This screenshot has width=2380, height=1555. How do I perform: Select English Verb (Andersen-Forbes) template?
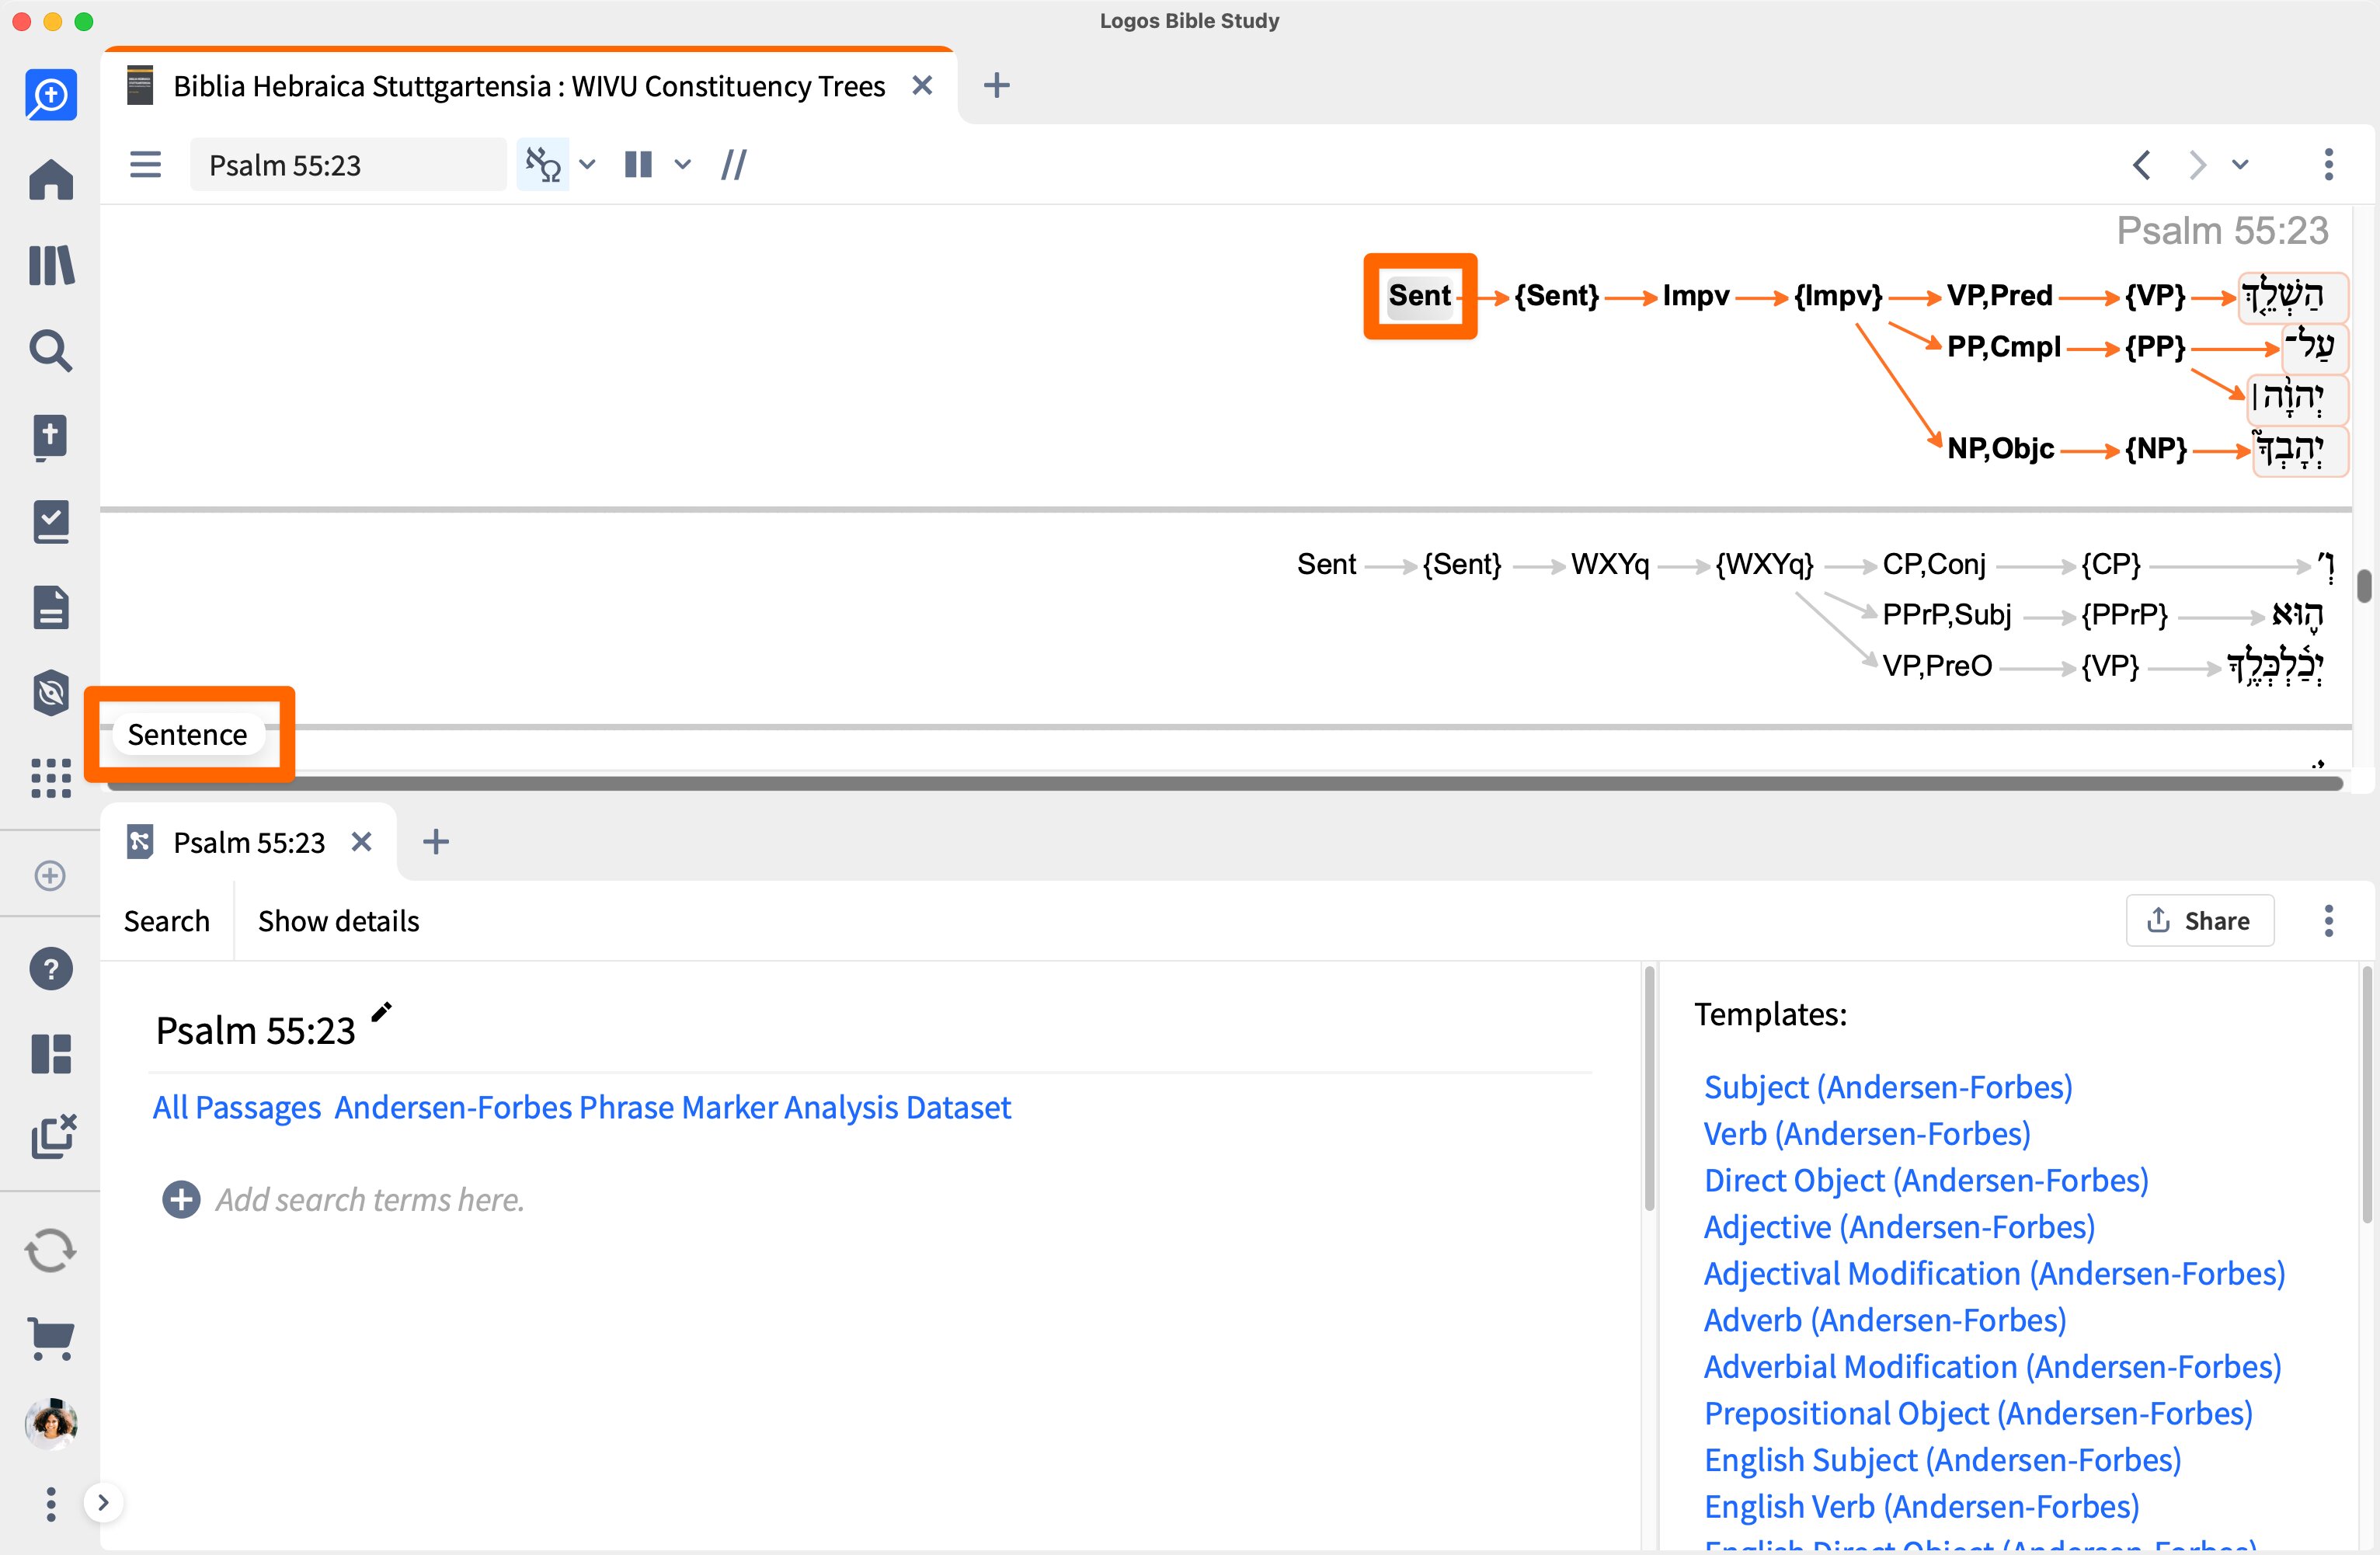(1920, 1506)
